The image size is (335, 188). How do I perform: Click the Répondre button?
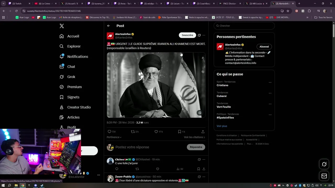[x=196, y=147]
